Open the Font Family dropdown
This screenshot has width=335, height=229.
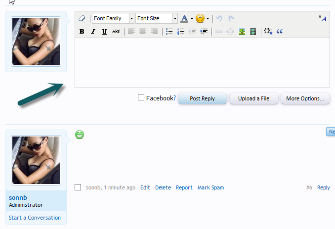point(113,18)
